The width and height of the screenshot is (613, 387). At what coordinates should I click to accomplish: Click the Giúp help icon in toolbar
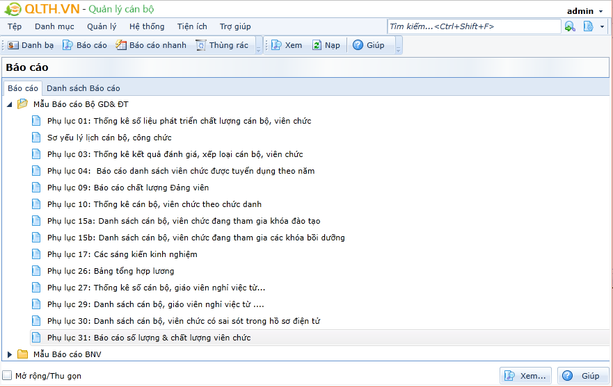[368, 45]
